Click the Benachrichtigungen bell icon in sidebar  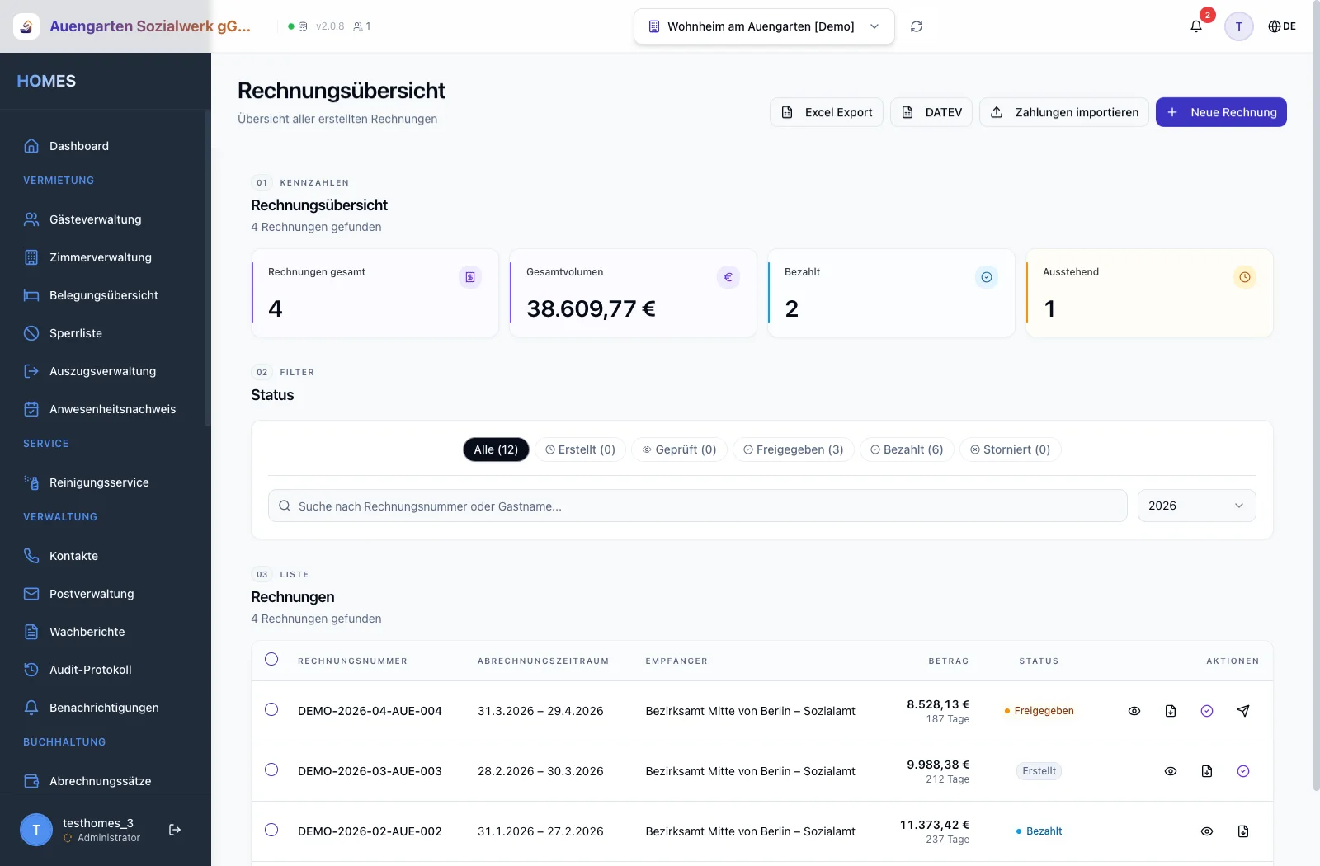(31, 708)
